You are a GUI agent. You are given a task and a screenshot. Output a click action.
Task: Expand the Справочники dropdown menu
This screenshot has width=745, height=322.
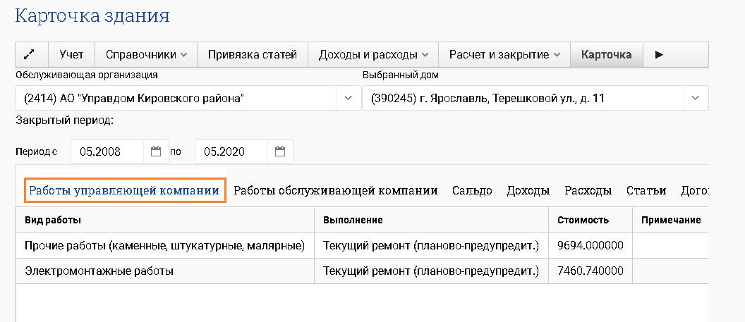[146, 54]
